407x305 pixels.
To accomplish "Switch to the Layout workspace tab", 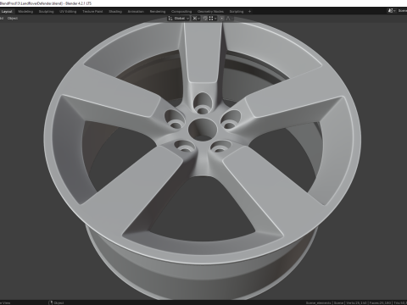I will 7,12.
